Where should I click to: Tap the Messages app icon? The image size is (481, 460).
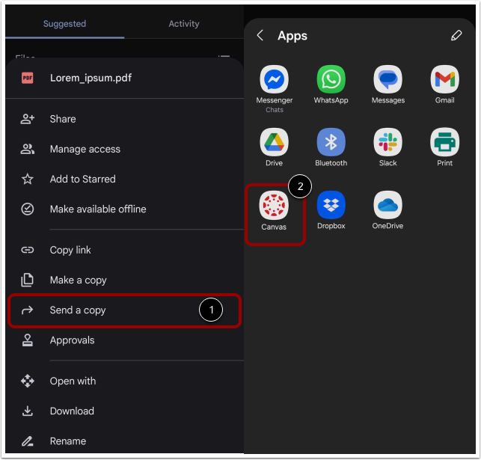(387, 79)
